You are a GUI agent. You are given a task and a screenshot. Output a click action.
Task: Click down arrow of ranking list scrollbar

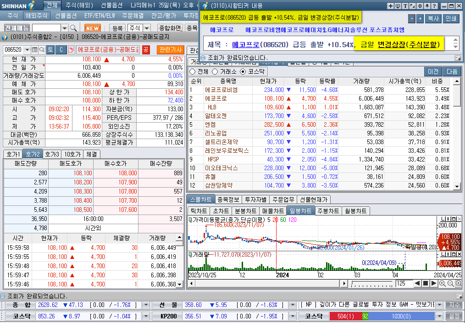click(457, 186)
